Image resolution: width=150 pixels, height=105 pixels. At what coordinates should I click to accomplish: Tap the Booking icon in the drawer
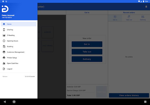pyautogui.click(x=4, y=46)
